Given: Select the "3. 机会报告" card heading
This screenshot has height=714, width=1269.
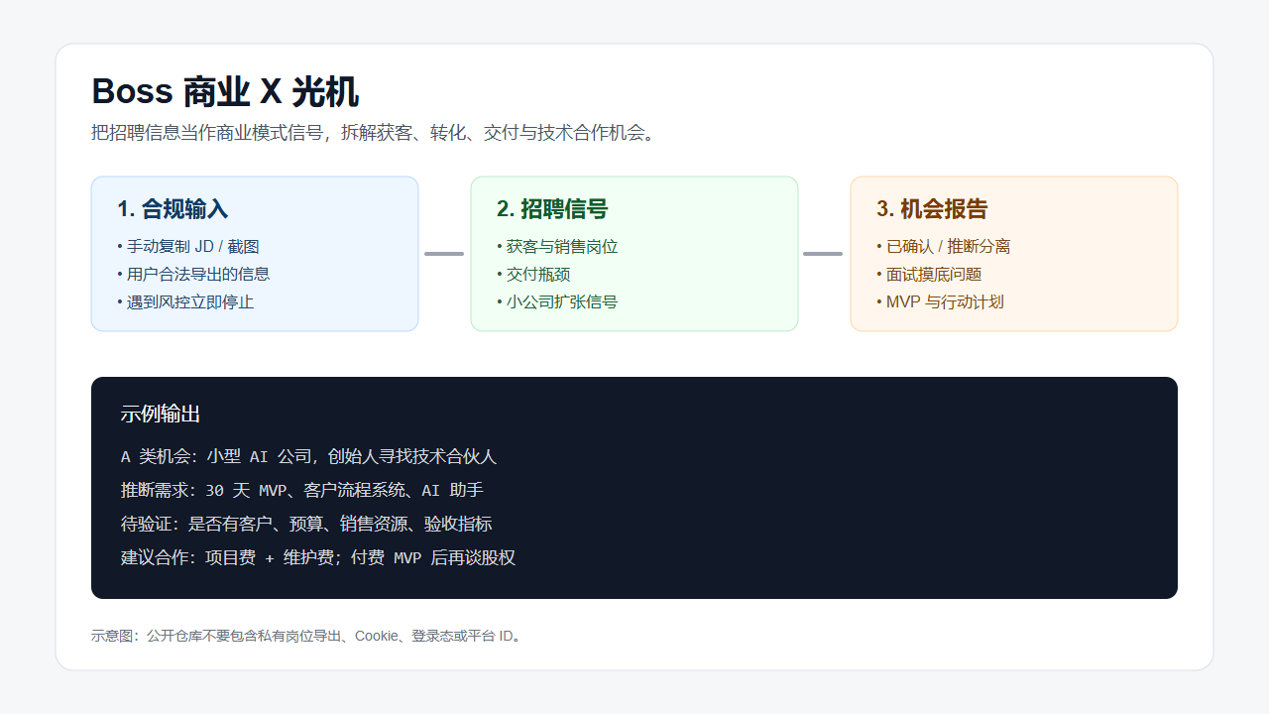Looking at the screenshot, I should 932,209.
